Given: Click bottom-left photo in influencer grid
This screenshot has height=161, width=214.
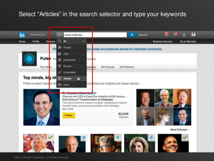Looking at the screenshot, I should tap(146, 116).
